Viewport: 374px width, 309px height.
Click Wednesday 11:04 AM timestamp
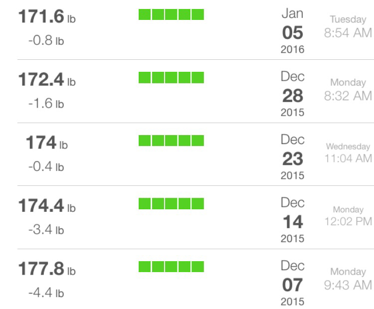(x=348, y=153)
